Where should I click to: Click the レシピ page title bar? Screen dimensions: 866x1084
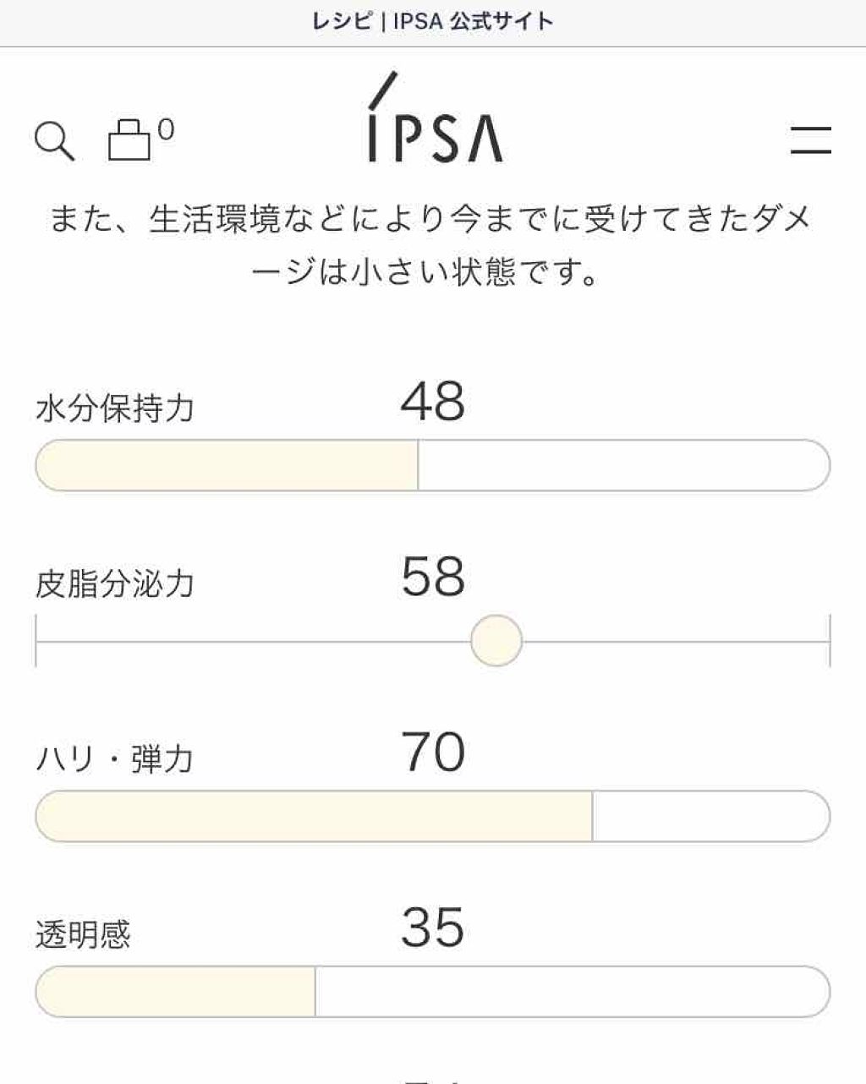pyautogui.click(x=433, y=21)
